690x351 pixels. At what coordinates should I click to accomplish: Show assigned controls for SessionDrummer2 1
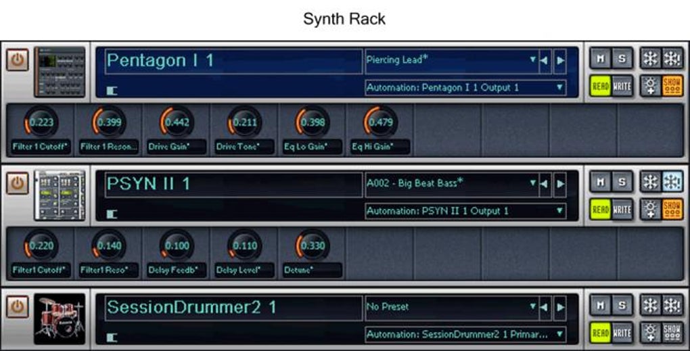tap(672, 333)
